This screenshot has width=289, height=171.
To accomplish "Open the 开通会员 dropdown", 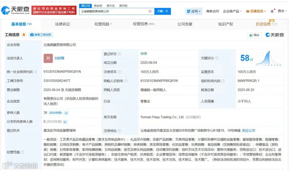I will click(x=256, y=11).
